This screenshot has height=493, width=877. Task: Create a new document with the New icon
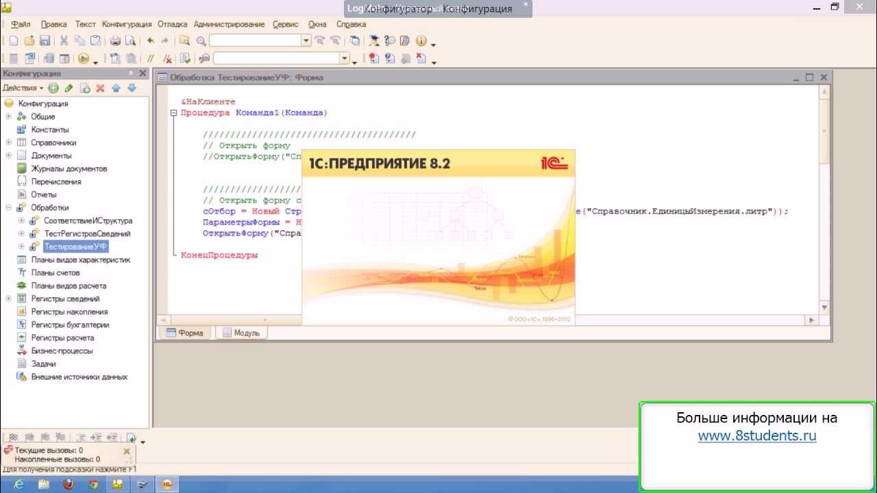13,41
